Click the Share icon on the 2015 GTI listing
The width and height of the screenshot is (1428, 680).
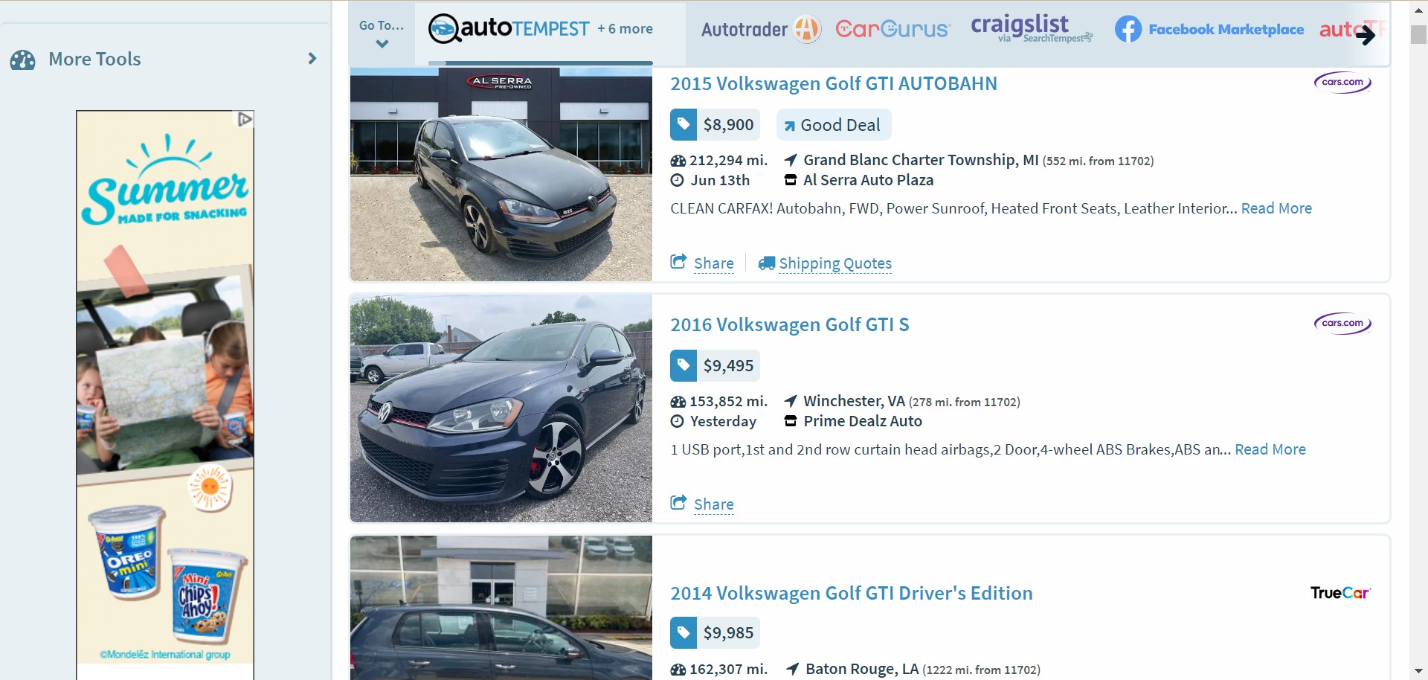pos(678,262)
